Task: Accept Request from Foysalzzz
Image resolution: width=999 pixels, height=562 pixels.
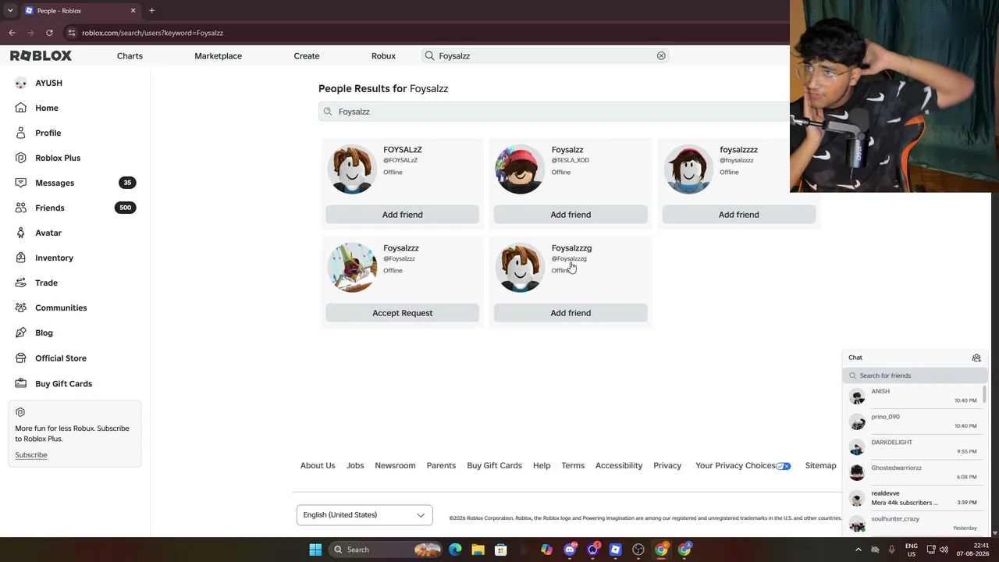Action: (x=402, y=313)
